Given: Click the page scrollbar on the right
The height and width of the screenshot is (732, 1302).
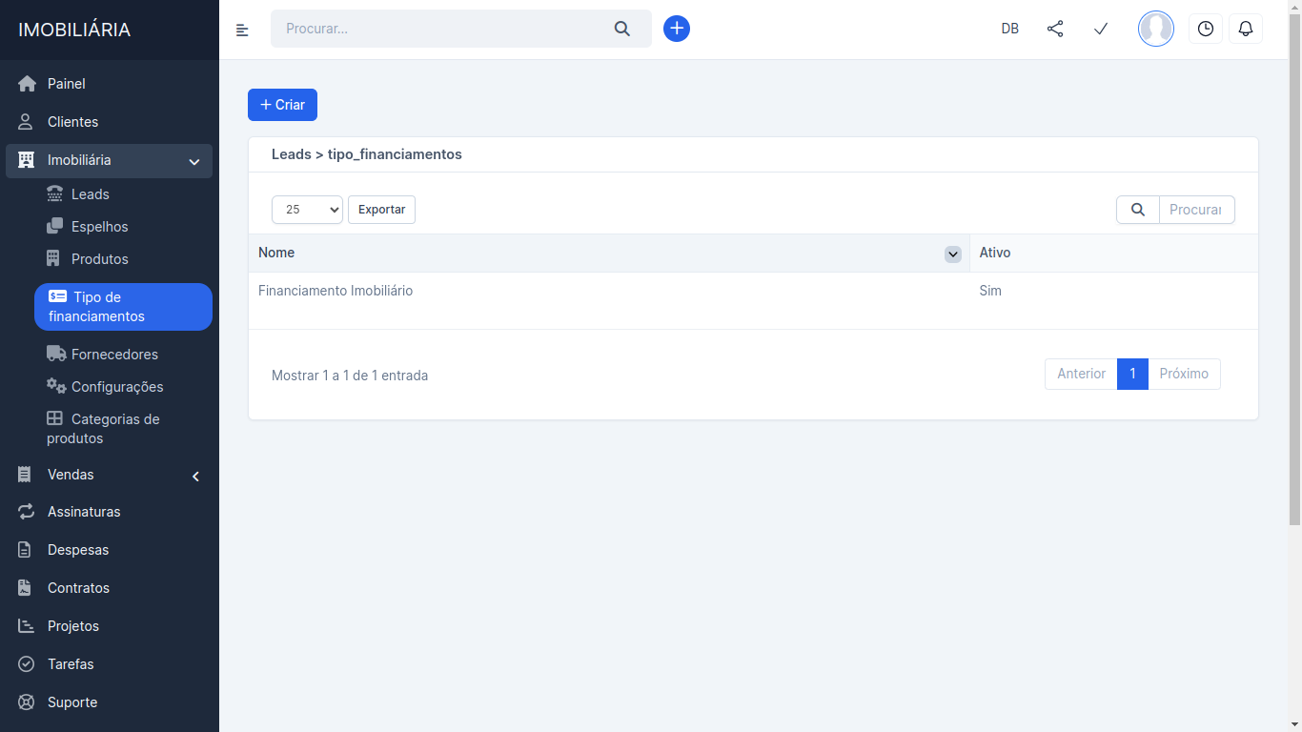Looking at the screenshot, I should point(1294,286).
